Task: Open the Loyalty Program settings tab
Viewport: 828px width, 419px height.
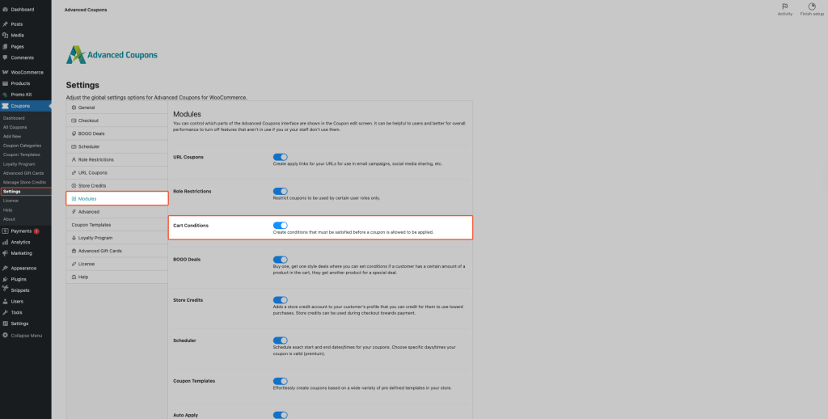Action: pos(116,238)
